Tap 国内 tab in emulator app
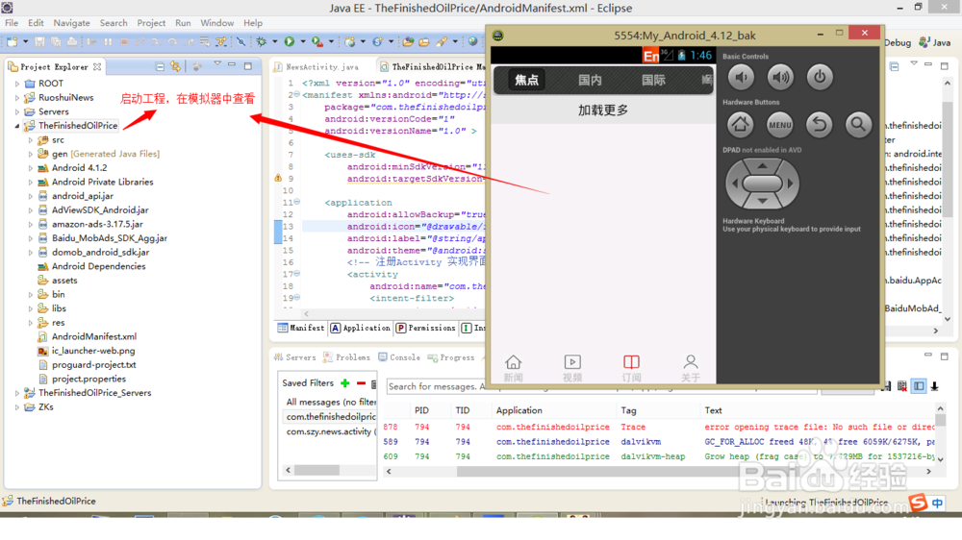Screen dimensions: 962x540 click(x=590, y=80)
